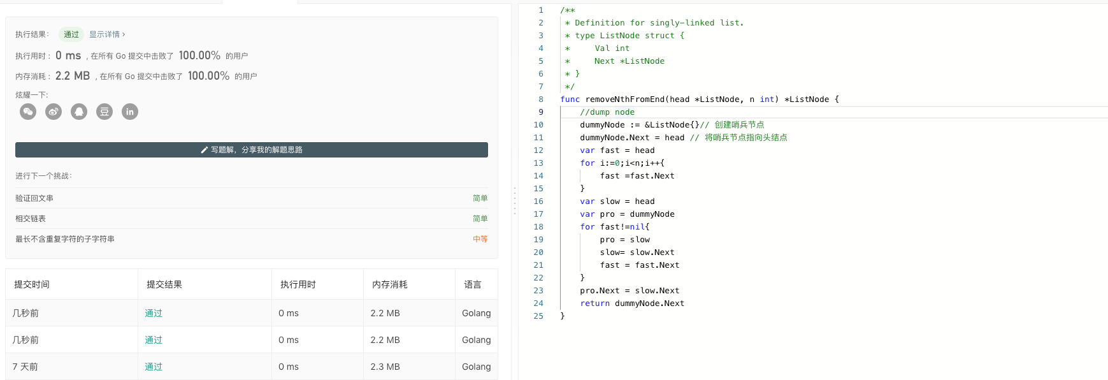Open 通过 submission from 7 天前

tap(154, 367)
